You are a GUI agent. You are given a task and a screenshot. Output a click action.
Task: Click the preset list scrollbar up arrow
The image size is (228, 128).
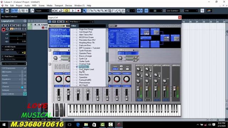(x=107, y=30)
